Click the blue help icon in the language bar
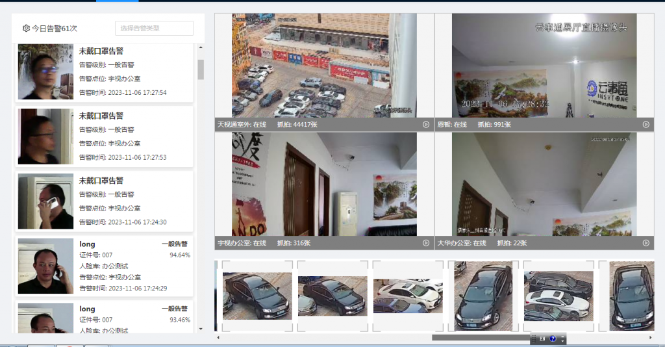The height and width of the screenshot is (347, 665). point(553,339)
